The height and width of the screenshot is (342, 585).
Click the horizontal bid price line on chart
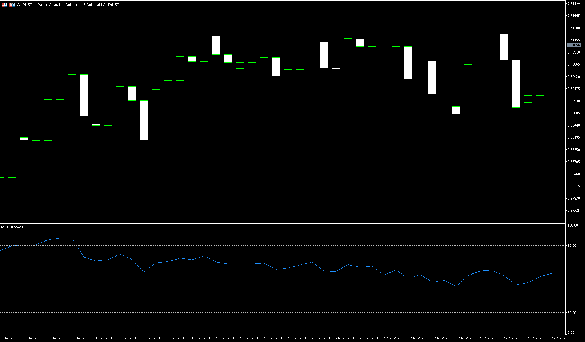(x=263, y=45)
